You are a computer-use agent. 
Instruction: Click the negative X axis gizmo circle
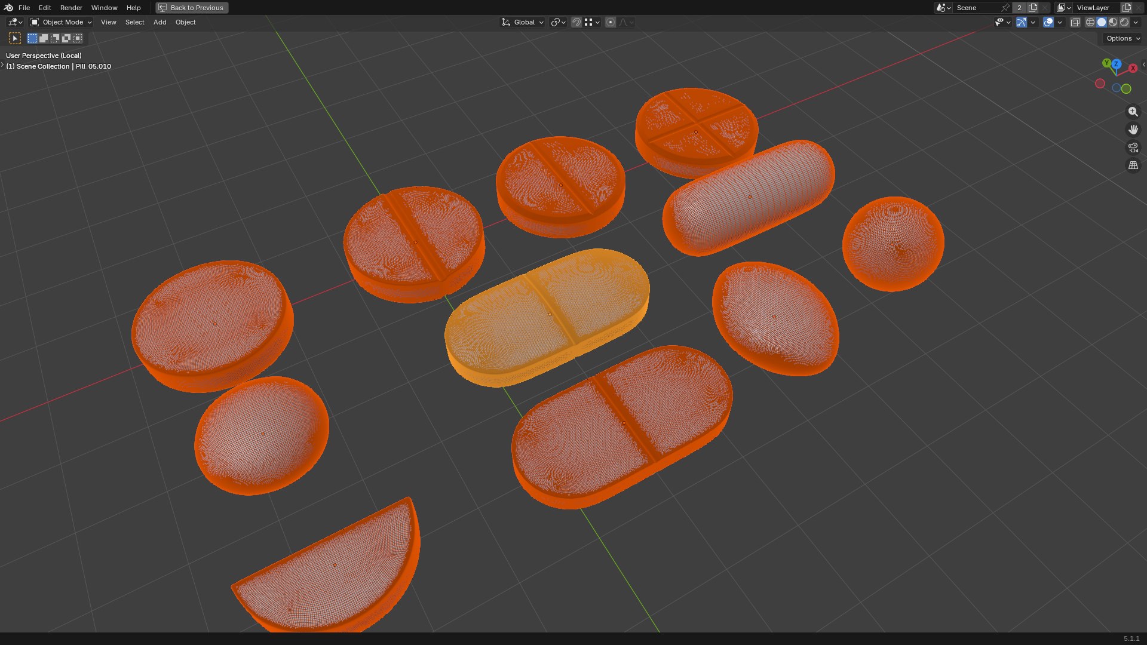1100,84
